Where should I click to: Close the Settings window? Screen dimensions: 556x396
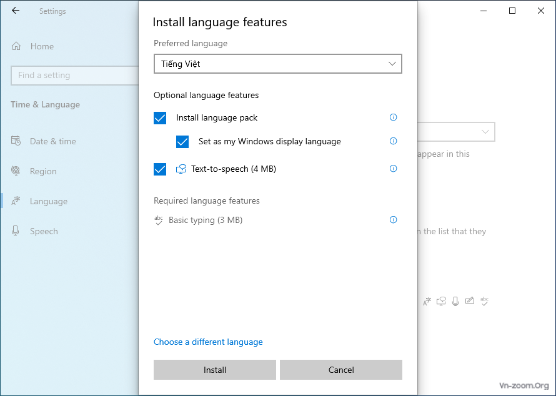click(x=541, y=11)
